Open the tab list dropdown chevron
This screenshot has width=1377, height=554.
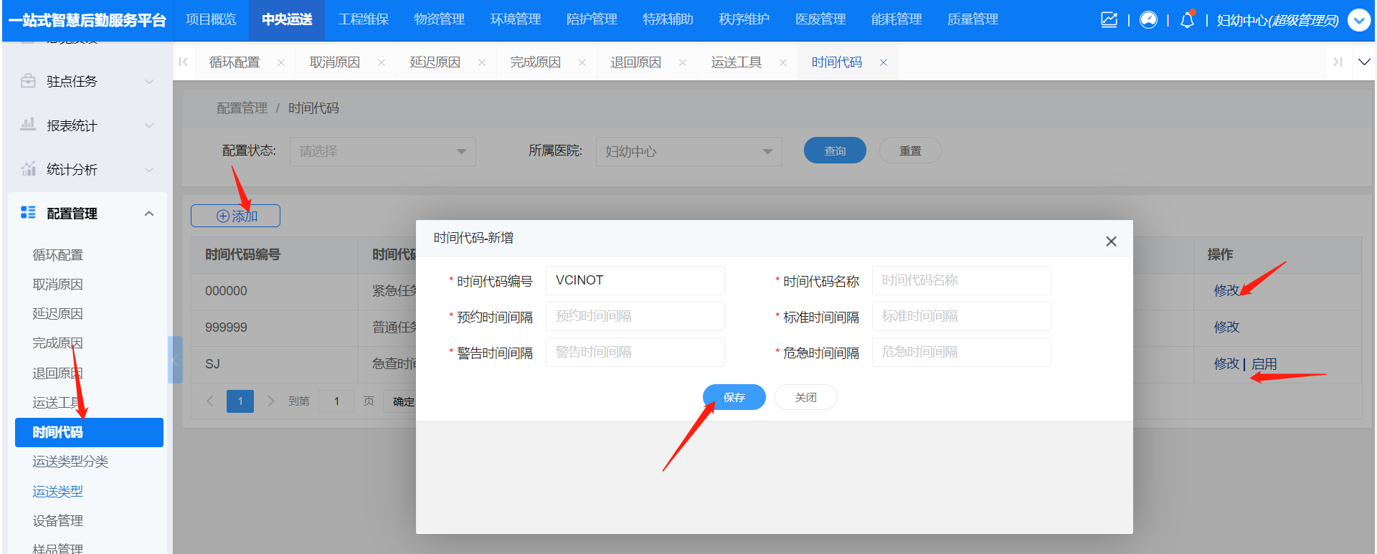(1364, 62)
